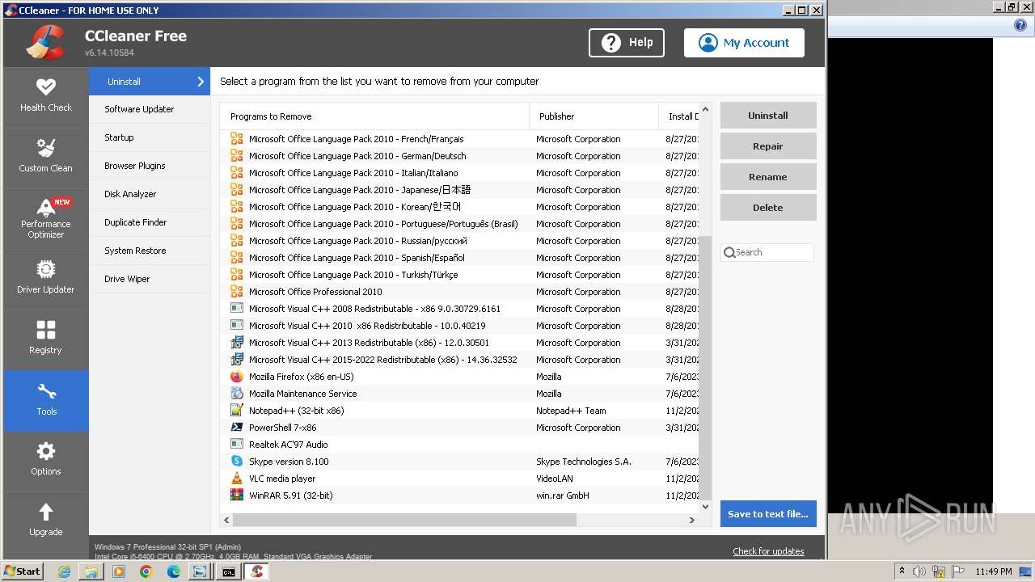Click the Skype version 8.100 icon
Screen dimensions: 1035x582
click(x=237, y=462)
